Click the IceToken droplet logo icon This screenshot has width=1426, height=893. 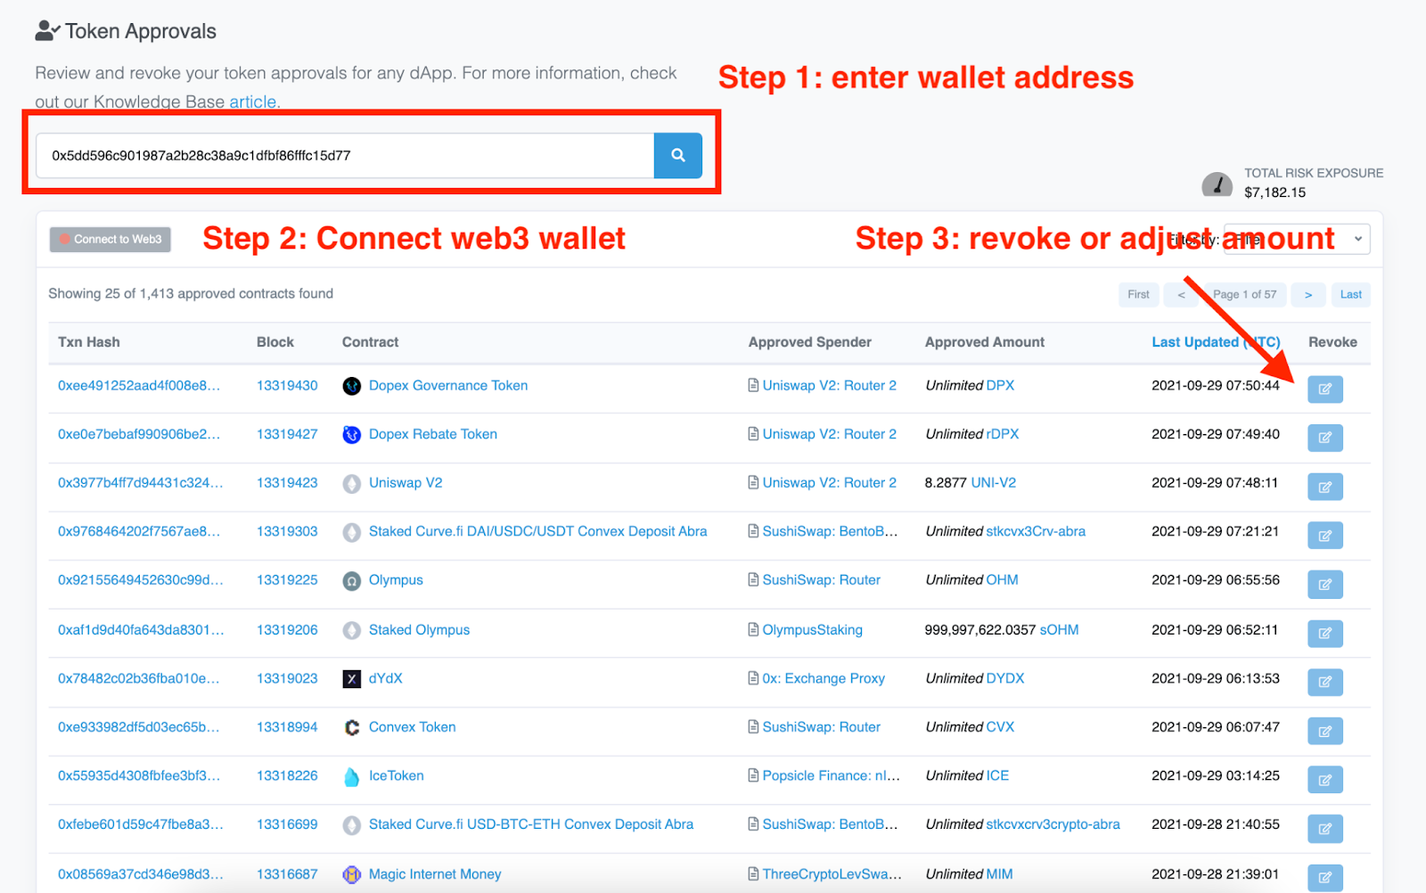click(352, 777)
